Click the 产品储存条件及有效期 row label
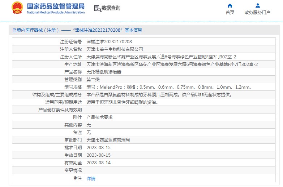 (x=60, y=110)
